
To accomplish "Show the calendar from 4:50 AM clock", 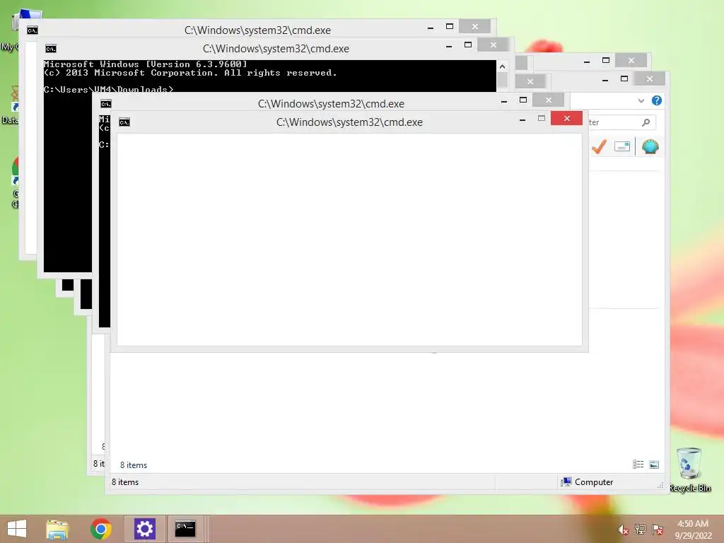I will pyautogui.click(x=693, y=529).
